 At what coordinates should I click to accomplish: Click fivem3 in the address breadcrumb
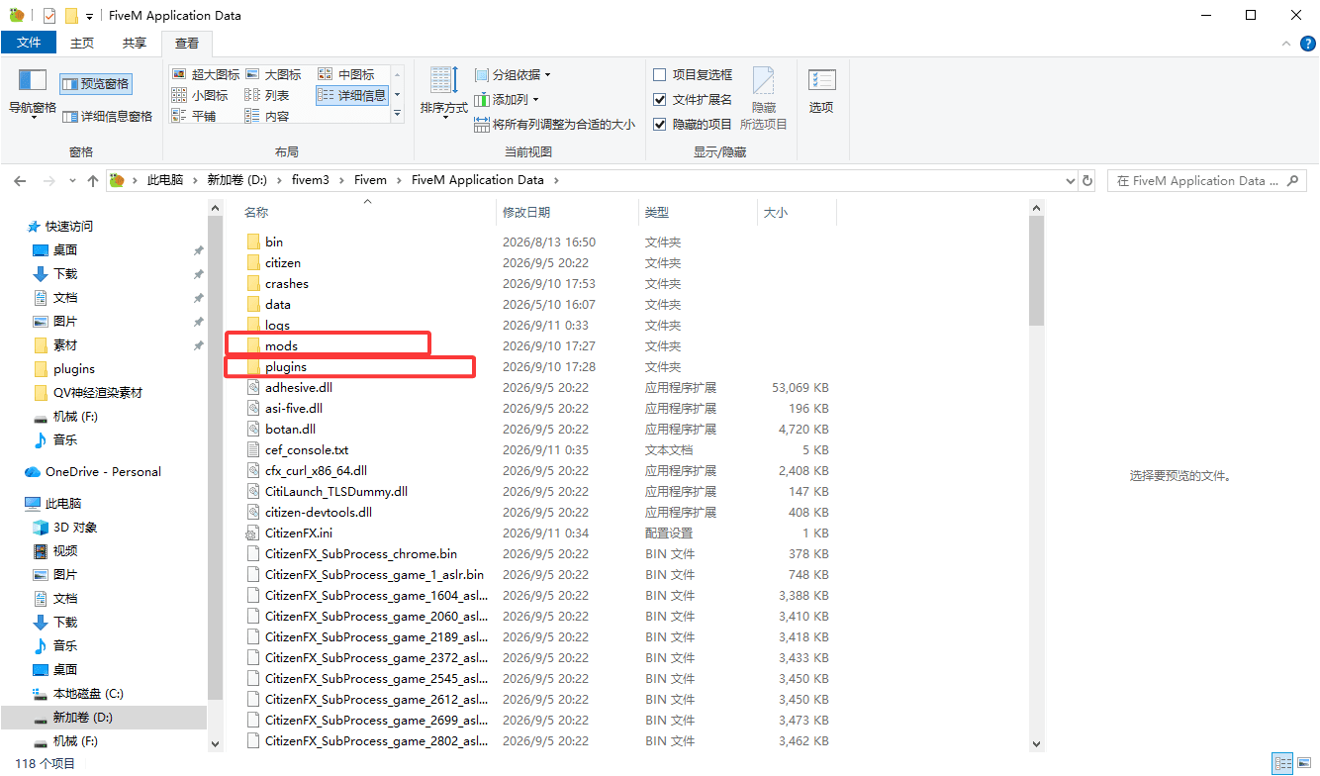coord(310,180)
